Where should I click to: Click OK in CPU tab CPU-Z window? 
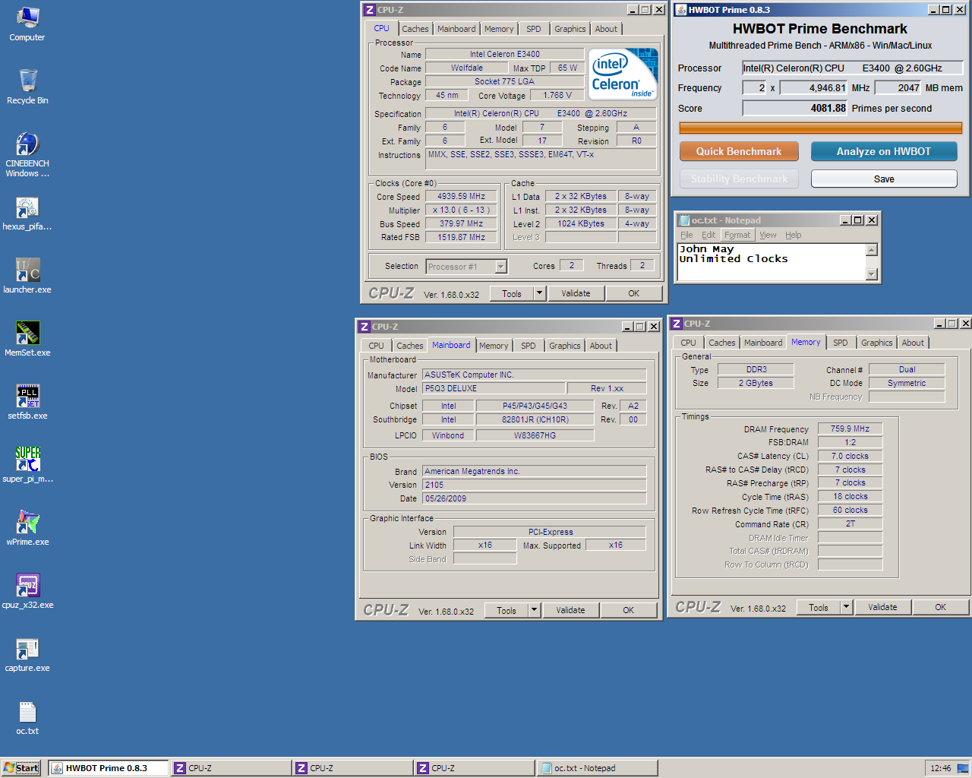tap(634, 293)
